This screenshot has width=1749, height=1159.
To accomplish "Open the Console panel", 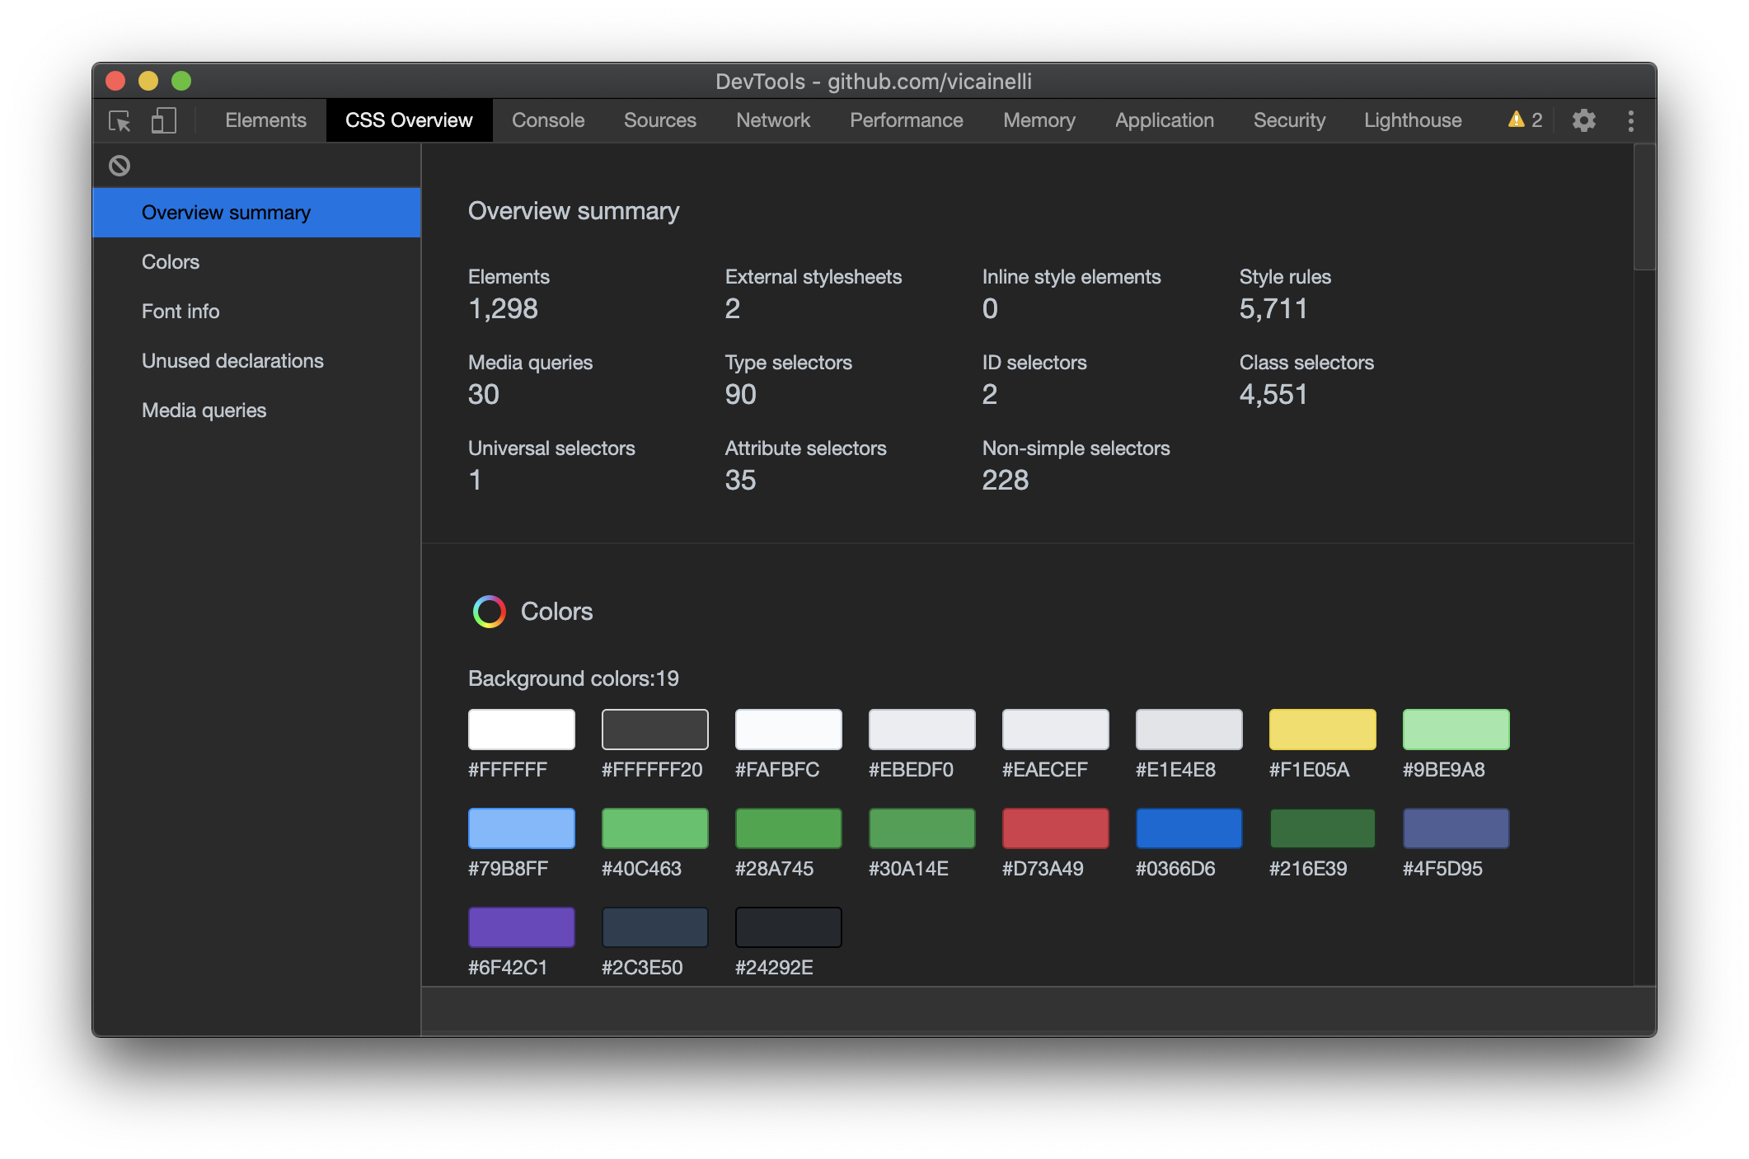I will pyautogui.click(x=547, y=120).
